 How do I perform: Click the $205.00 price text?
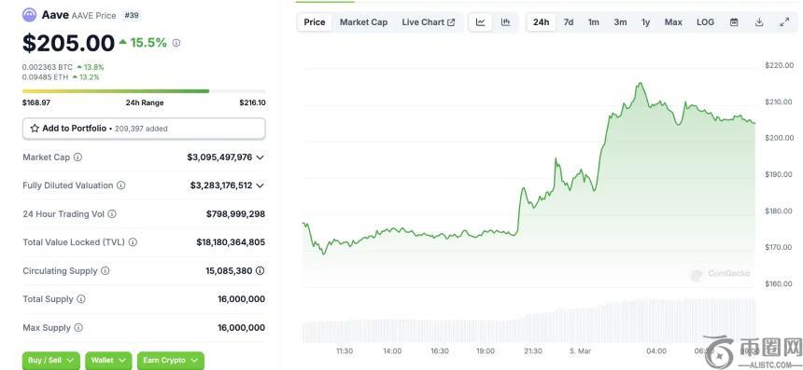coord(68,43)
